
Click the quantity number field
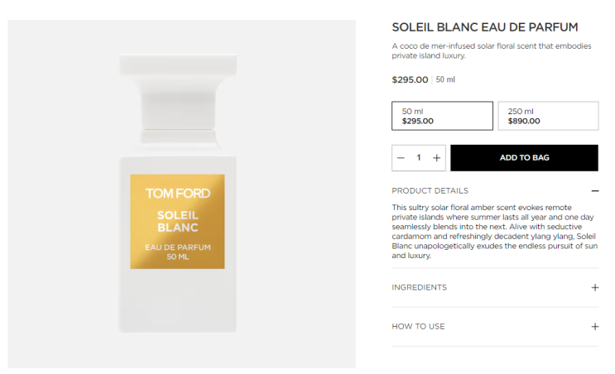pos(419,158)
